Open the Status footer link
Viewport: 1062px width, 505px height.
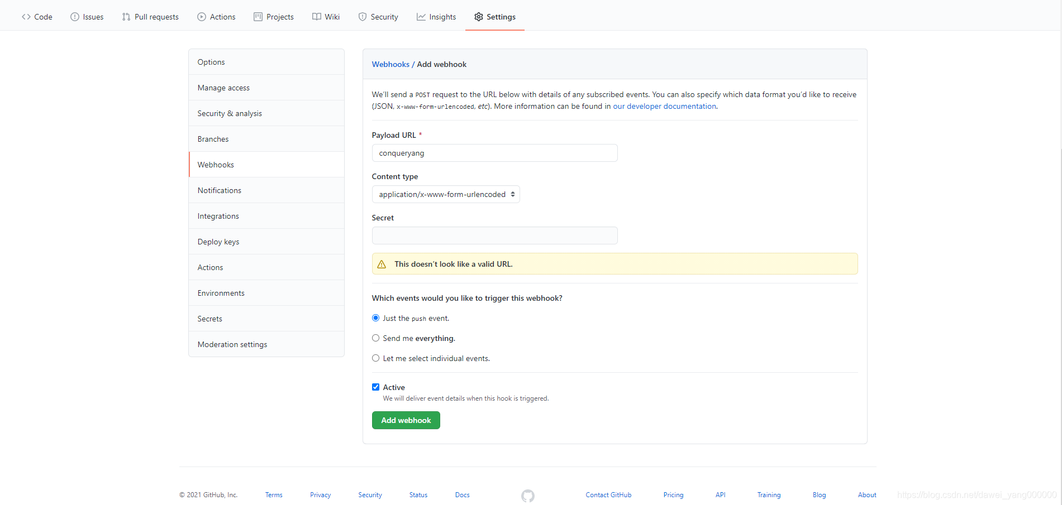(418, 495)
